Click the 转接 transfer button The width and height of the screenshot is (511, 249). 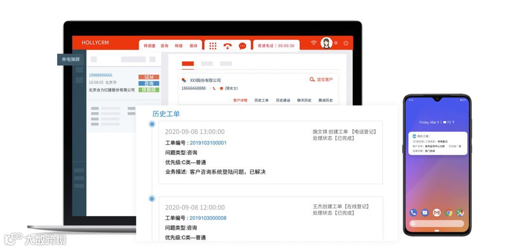(178, 46)
